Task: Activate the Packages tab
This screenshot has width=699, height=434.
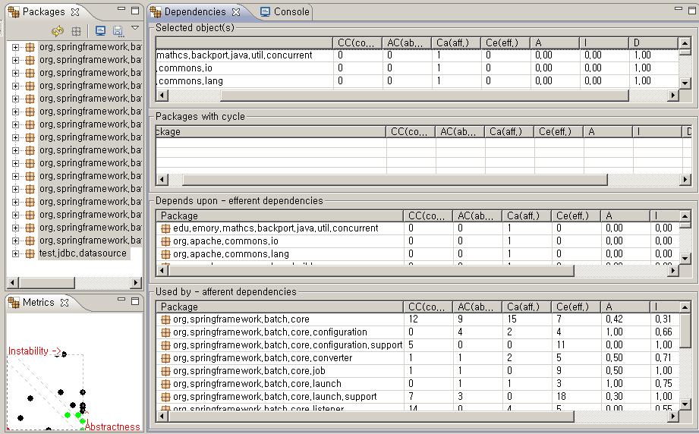Action: point(44,11)
